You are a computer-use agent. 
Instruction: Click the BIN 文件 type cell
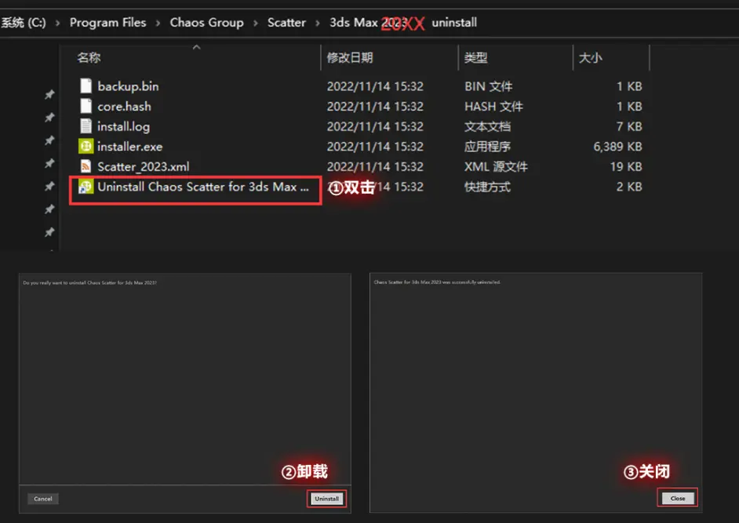click(x=488, y=86)
